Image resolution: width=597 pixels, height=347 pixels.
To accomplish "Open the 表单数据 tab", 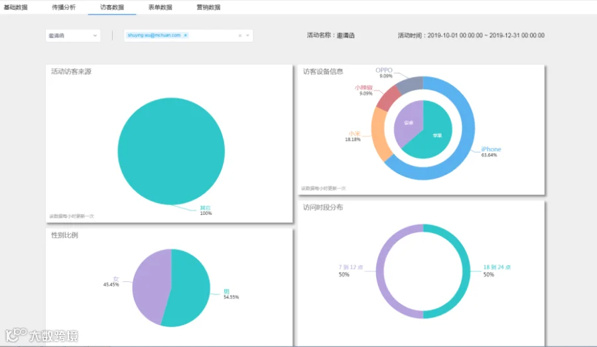I will tap(160, 7).
